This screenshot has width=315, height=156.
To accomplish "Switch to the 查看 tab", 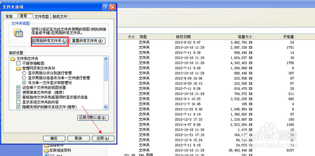I will point(25,16).
